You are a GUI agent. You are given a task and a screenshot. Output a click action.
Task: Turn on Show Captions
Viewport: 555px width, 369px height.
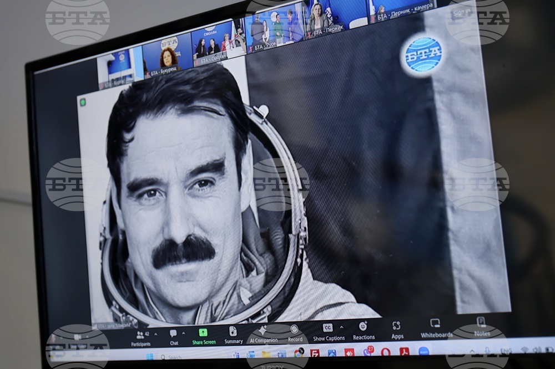pyautogui.click(x=329, y=332)
